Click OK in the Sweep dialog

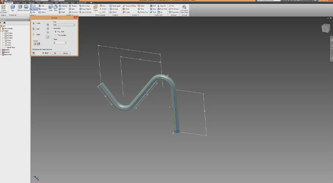coord(55,53)
